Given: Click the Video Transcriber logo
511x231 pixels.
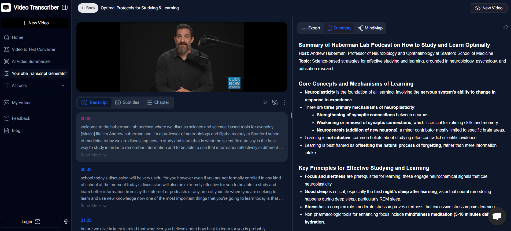Looking at the screenshot, I should tap(6, 7).
